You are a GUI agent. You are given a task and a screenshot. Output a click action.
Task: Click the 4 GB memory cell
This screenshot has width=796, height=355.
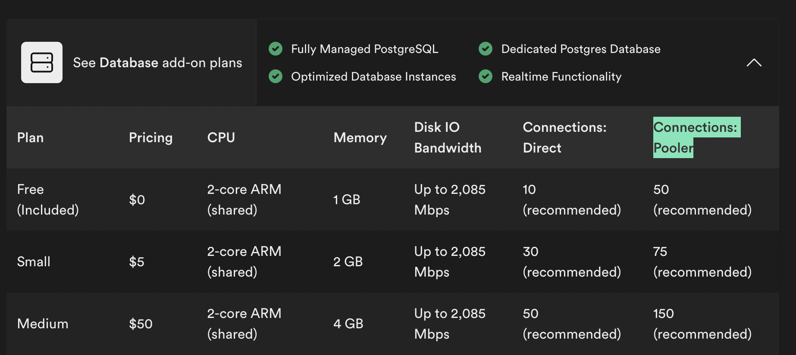coord(348,324)
